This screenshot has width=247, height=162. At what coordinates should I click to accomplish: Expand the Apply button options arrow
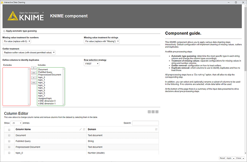point(234,158)
